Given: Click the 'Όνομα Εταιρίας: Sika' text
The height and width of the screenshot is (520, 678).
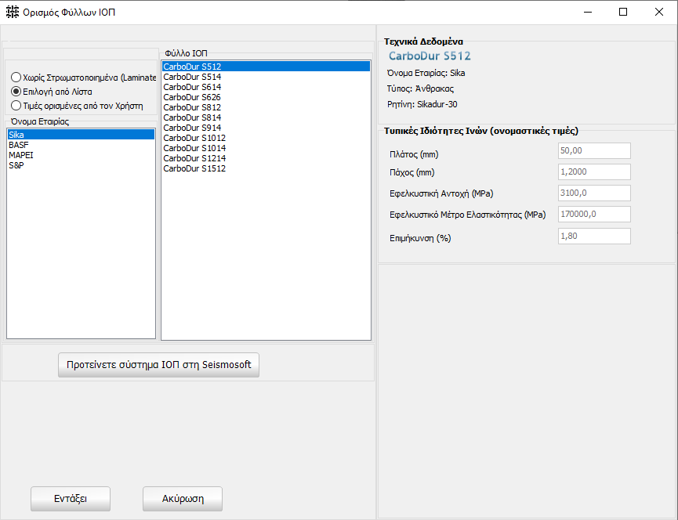Looking at the screenshot, I should pos(426,73).
